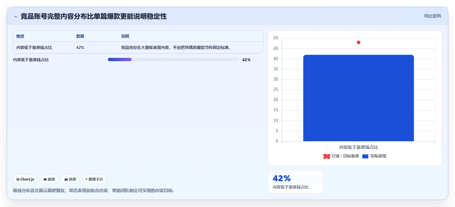Click the red legend swatch for 行业 / 目标基准
This screenshot has width=455, height=207.
tap(327, 156)
